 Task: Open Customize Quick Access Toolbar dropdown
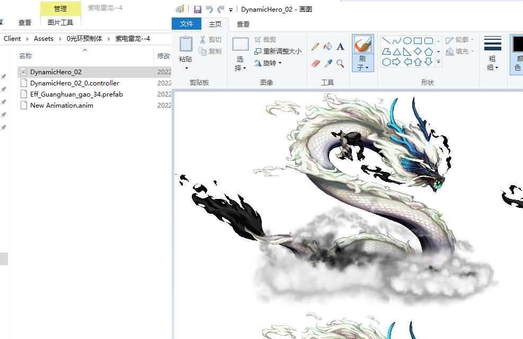pos(231,10)
